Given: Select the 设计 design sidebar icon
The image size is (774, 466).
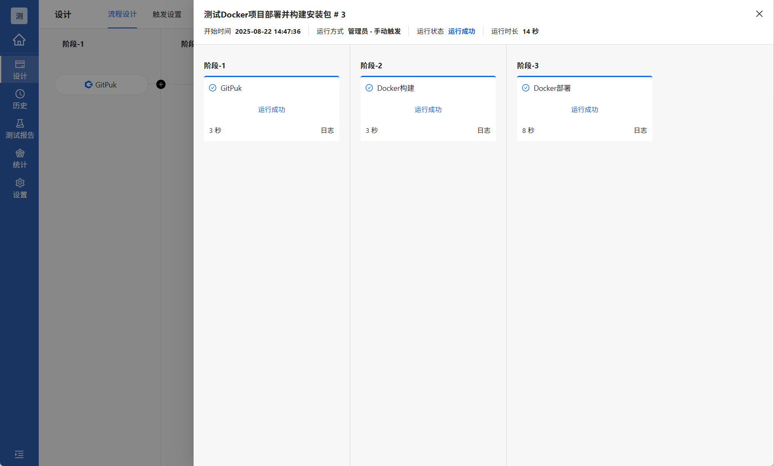Looking at the screenshot, I should [19, 69].
